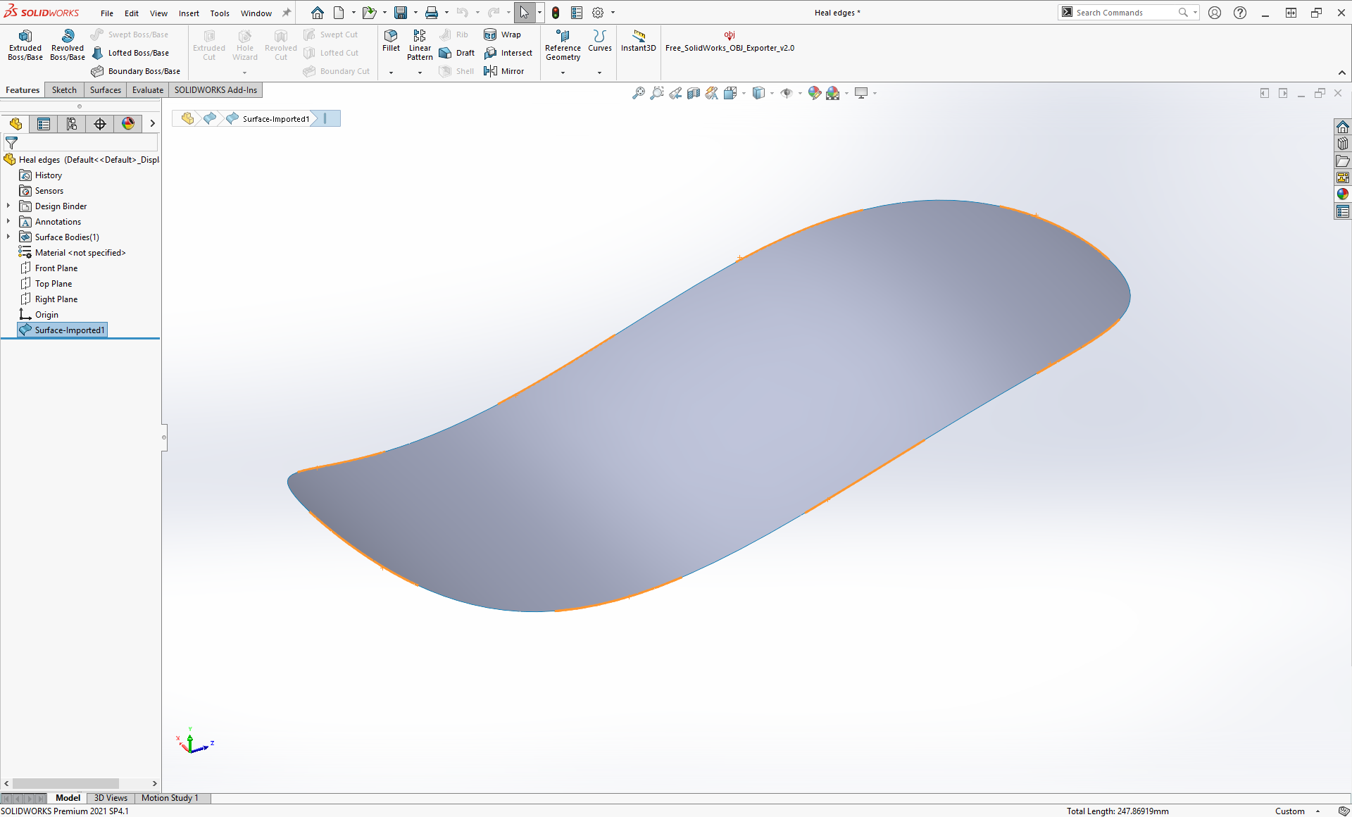Toggle the rebuild traffic light icon
Viewport: 1352px width, 817px height.
556,13
